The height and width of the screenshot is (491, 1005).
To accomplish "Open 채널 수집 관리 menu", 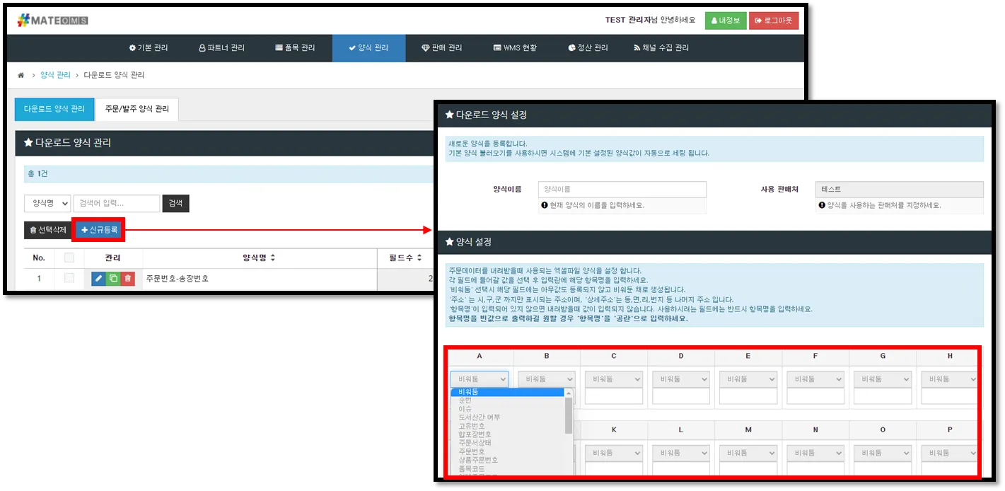I will coord(661,48).
